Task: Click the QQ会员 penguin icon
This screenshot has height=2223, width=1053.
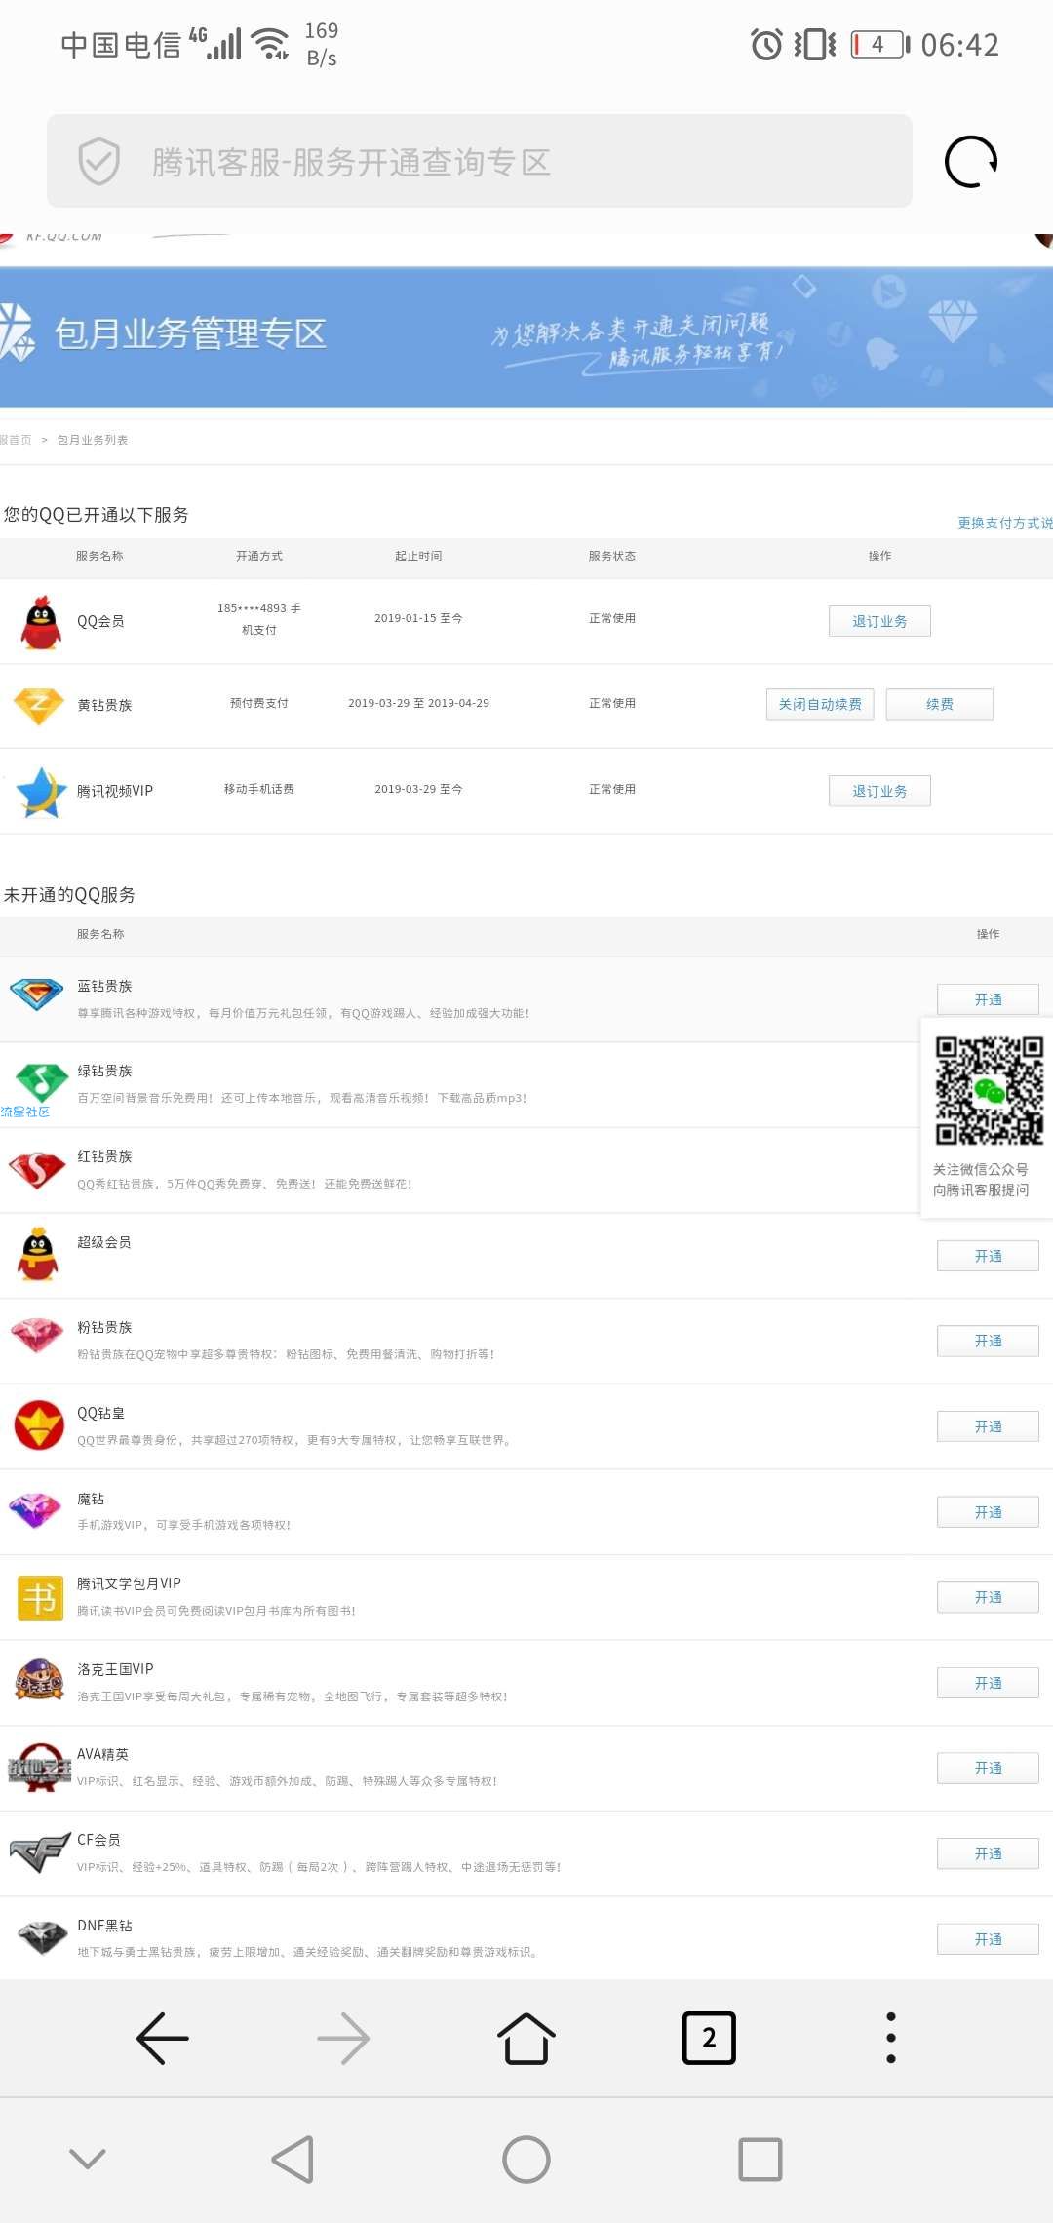Action: pos(41,622)
